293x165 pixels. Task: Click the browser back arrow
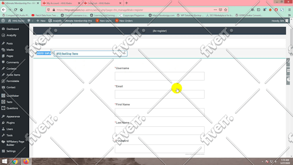(x=4, y=10)
